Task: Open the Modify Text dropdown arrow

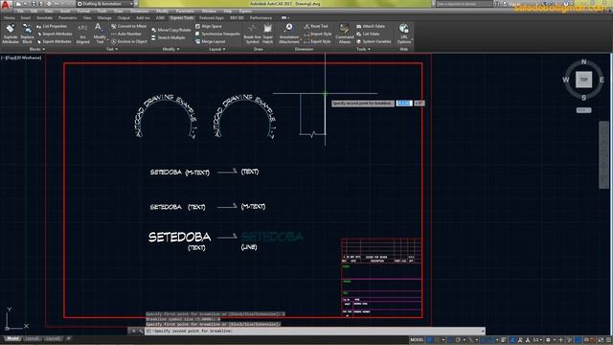Action: pos(108,39)
